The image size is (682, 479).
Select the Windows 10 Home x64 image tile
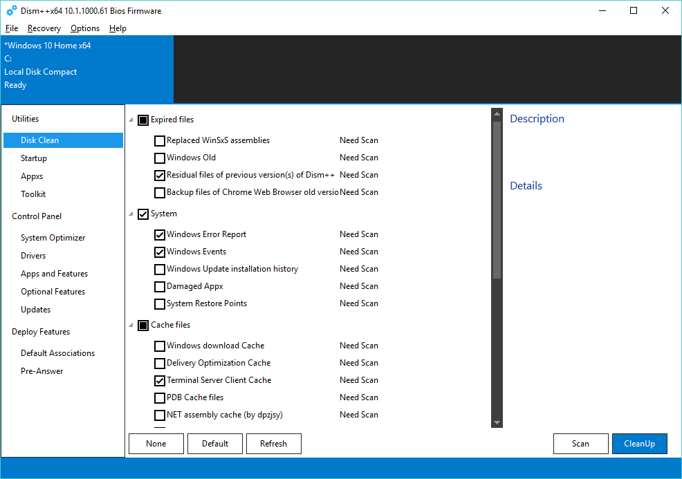[87, 69]
